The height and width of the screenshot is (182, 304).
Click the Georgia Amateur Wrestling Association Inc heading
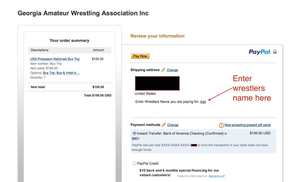(83, 13)
